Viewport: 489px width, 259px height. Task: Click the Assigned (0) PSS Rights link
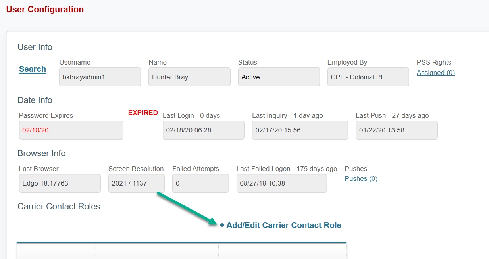(435, 73)
